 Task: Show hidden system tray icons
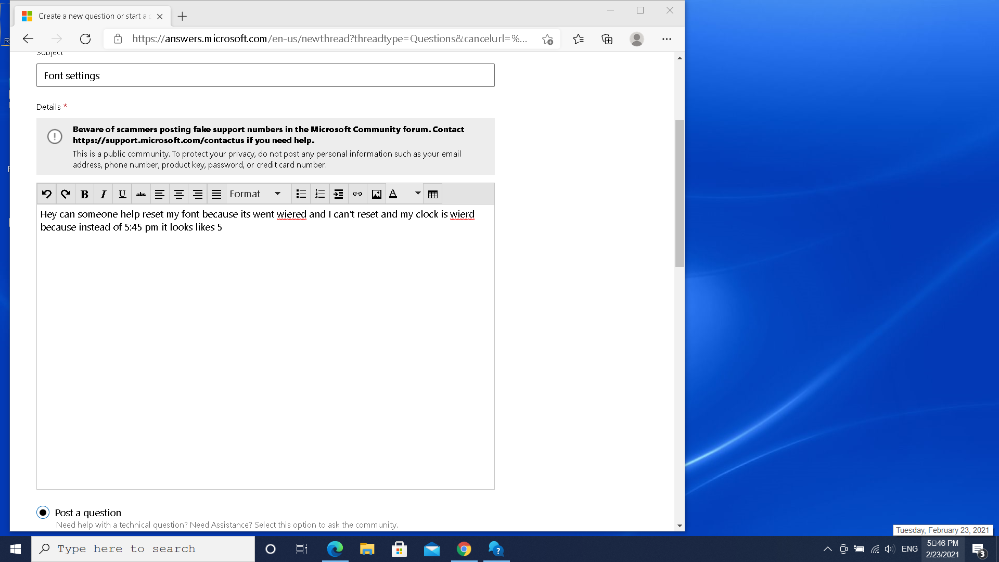(827, 549)
